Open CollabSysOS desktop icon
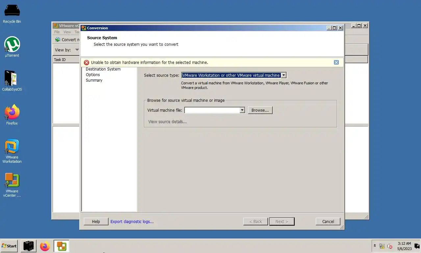421x253 pixels. pos(12,81)
